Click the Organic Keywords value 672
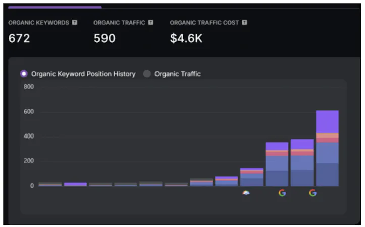The width and height of the screenshot is (365, 227). click(19, 38)
